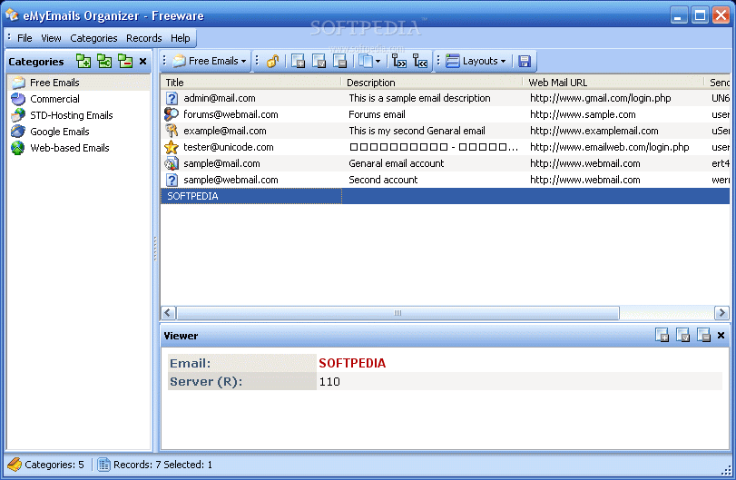Click the star icon beside tester@unicode.com
Screen dimensions: 736x480
pos(172,147)
